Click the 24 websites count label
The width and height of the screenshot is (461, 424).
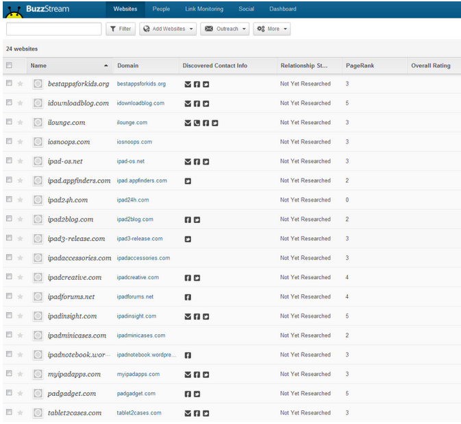point(22,49)
